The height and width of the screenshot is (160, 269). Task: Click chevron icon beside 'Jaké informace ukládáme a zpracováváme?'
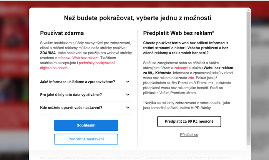[x=128, y=82]
